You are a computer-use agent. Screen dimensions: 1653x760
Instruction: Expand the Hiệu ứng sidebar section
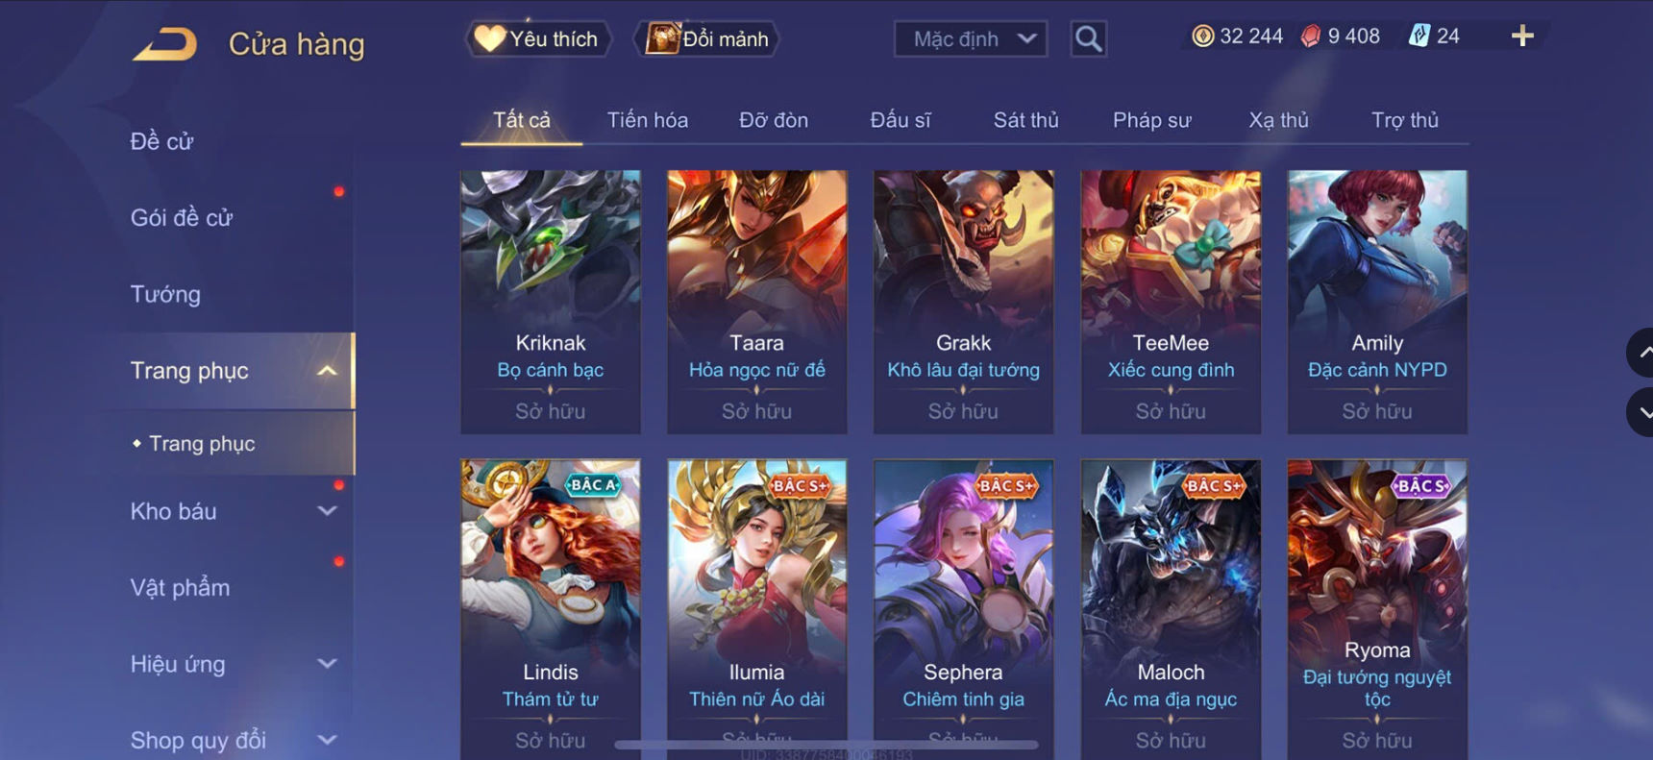click(x=327, y=664)
